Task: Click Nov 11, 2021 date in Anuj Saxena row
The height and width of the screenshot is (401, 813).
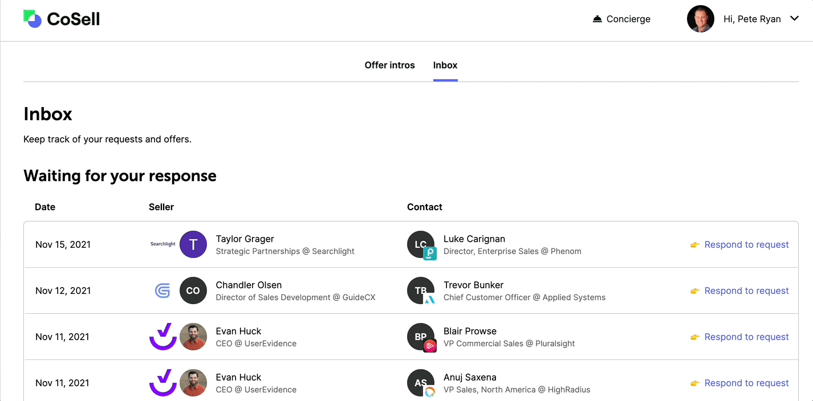Action: click(63, 383)
